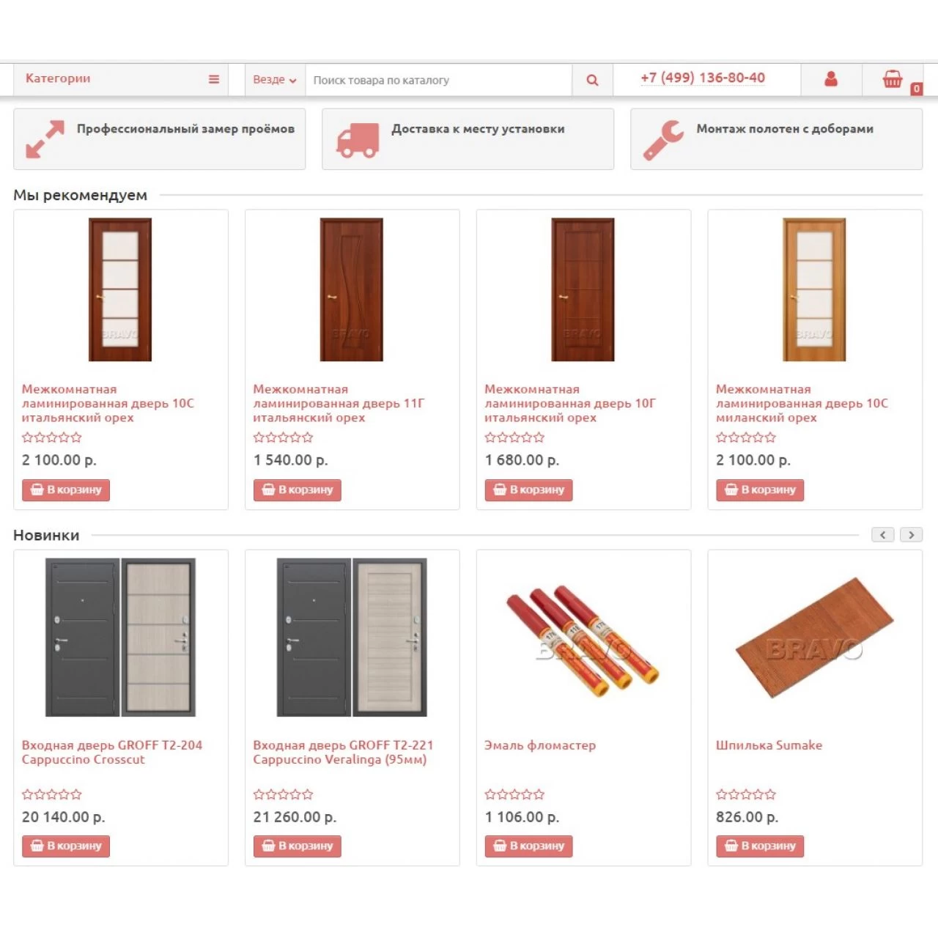The width and height of the screenshot is (938, 938).
Task: Show previous Новинки items arrow
Action: pyautogui.click(x=882, y=535)
